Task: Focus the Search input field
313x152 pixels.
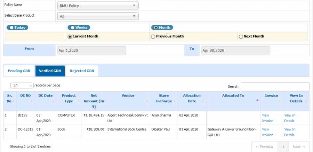Action: [275, 87]
